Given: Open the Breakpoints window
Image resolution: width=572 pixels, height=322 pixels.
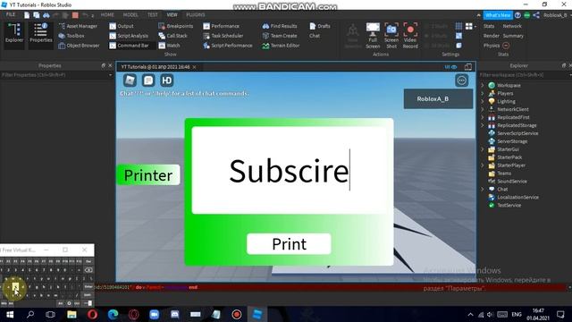Looking at the screenshot, I should (176, 26).
